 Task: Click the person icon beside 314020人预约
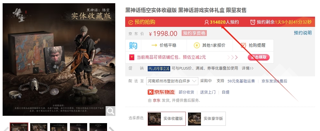point(207,22)
